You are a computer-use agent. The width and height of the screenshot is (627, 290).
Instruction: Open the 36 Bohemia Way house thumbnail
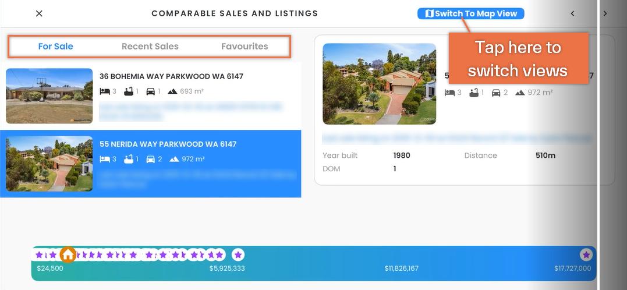(x=49, y=96)
